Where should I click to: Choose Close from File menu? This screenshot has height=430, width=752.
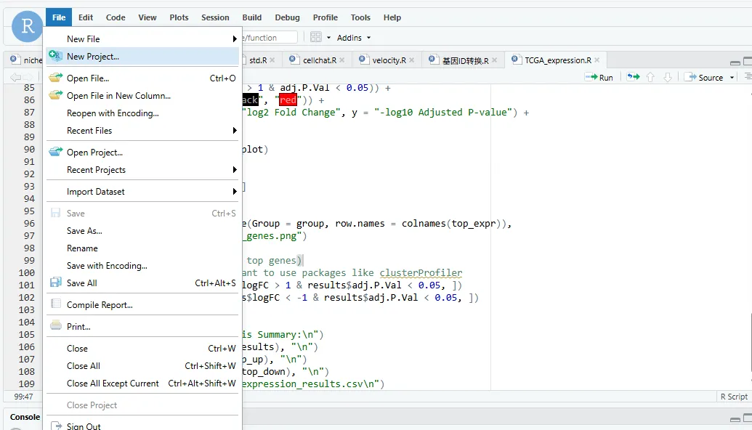[x=142, y=349]
